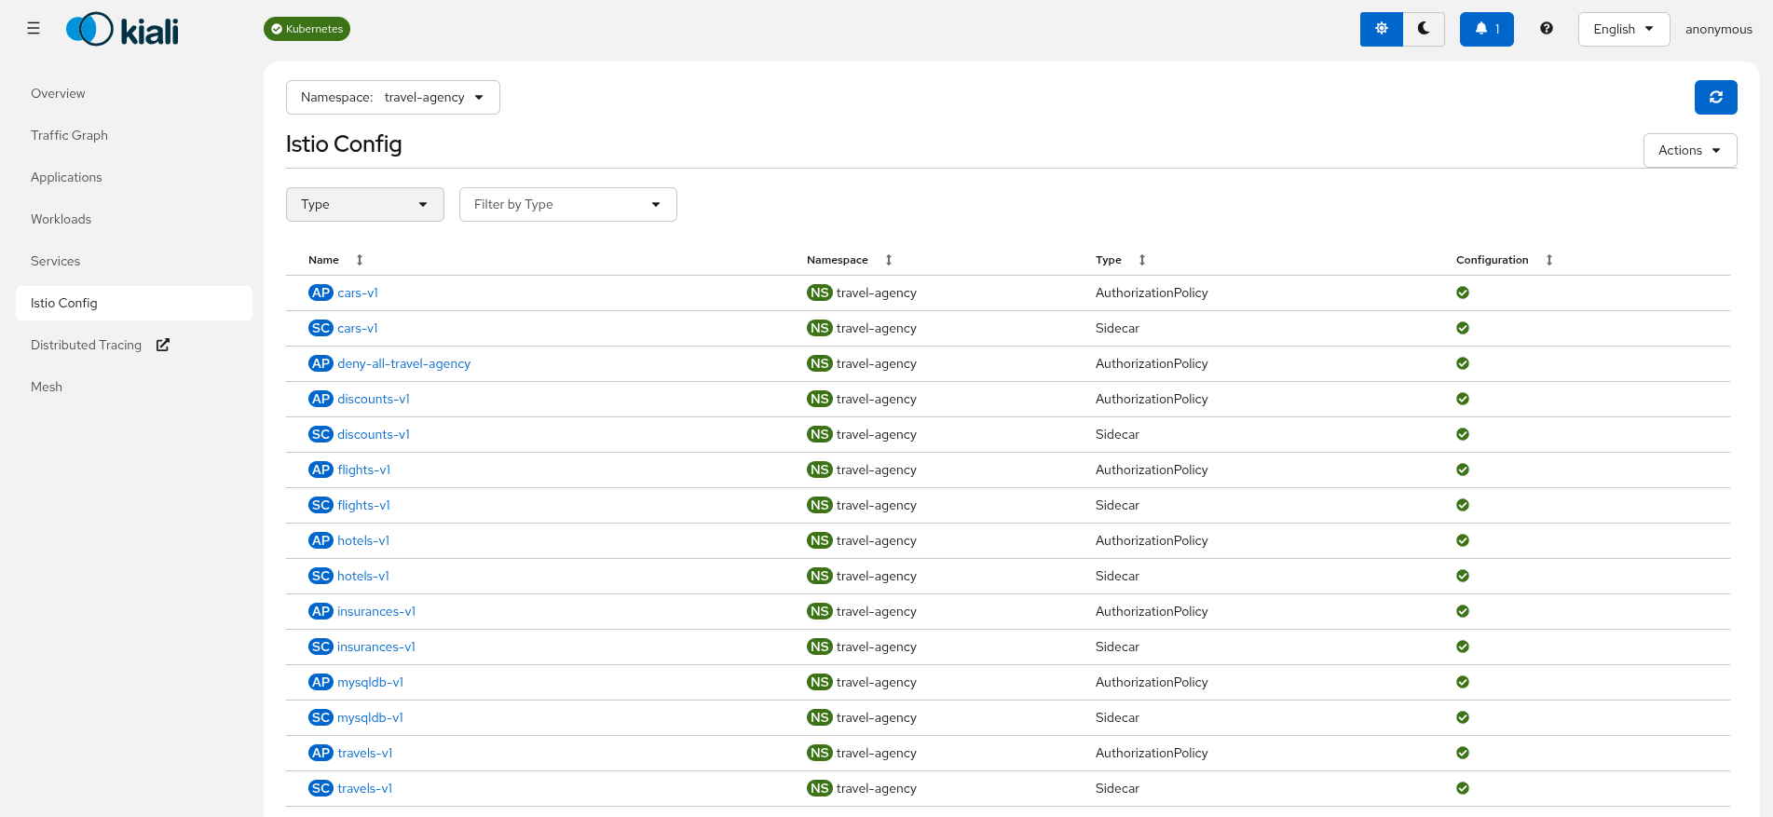
Task: Click the Kiali logo
Action: pos(122,30)
